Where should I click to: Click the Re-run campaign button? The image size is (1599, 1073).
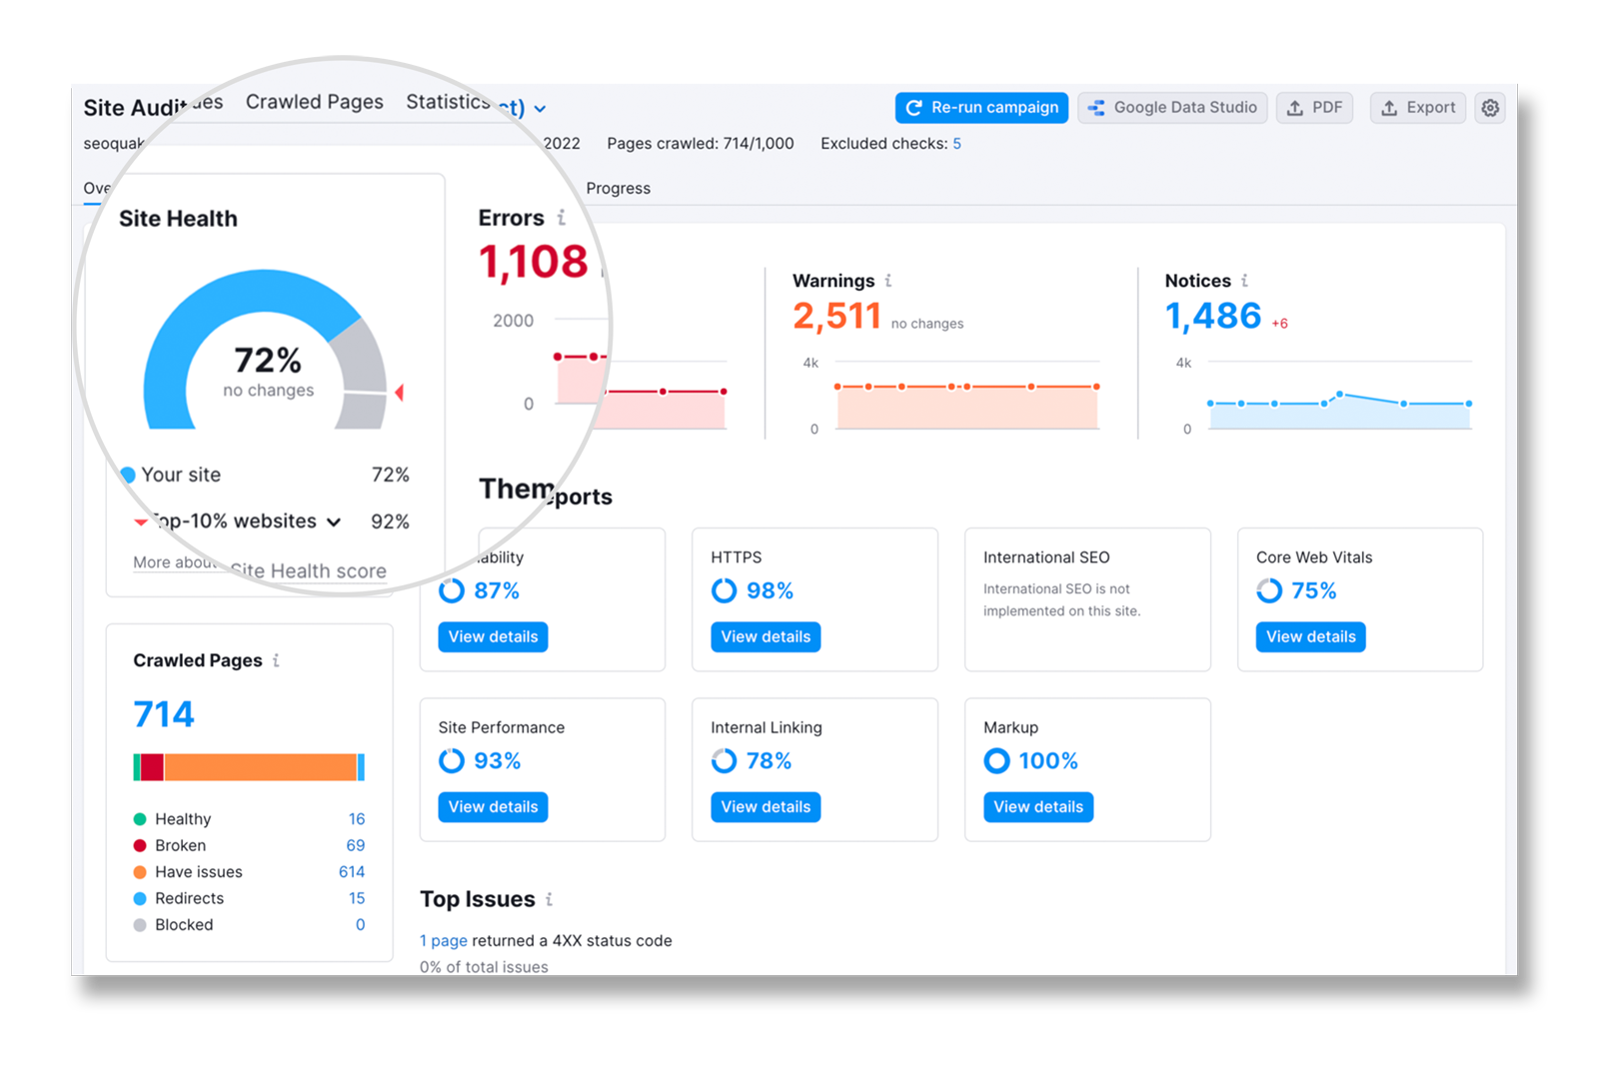[981, 108]
